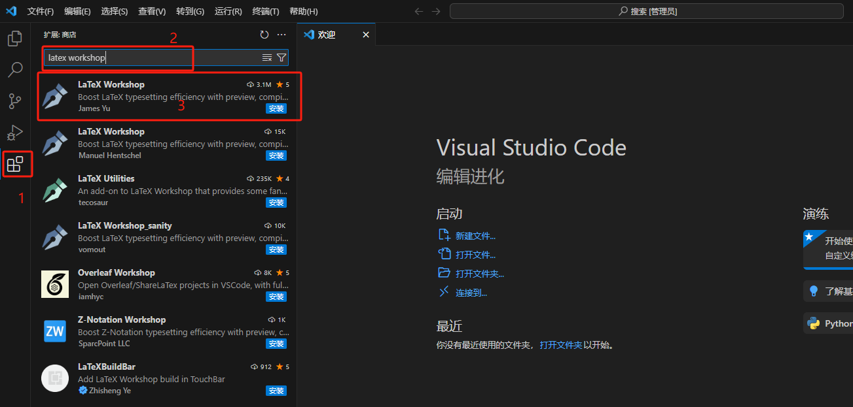Open the 终端(T) menu

265,11
